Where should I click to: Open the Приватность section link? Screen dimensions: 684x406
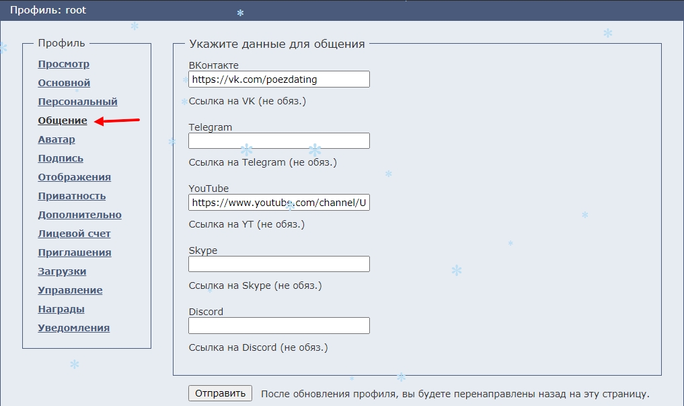pyautogui.click(x=72, y=196)
